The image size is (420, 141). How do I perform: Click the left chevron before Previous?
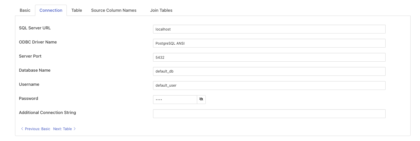click(x=22, y=129)
